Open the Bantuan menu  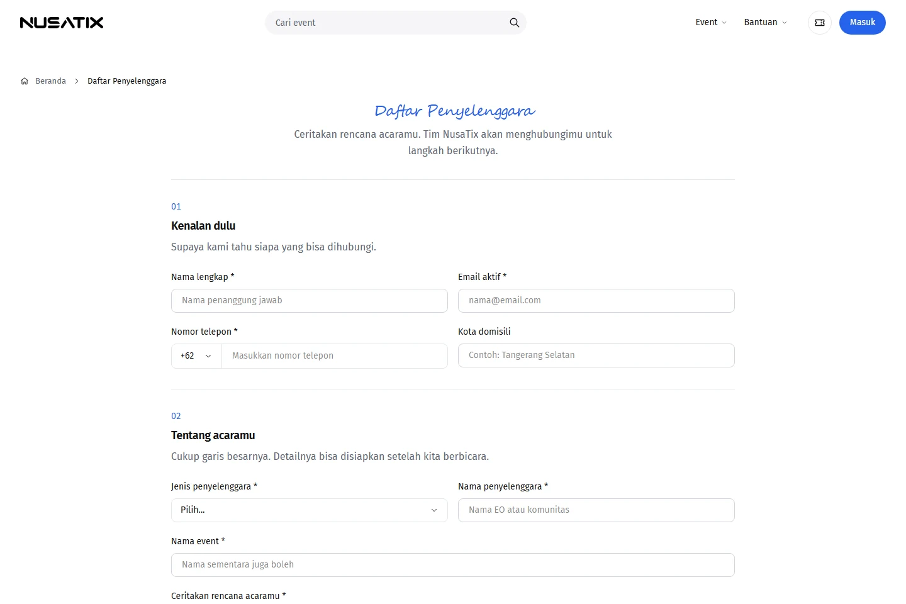[x=765, y=22]
